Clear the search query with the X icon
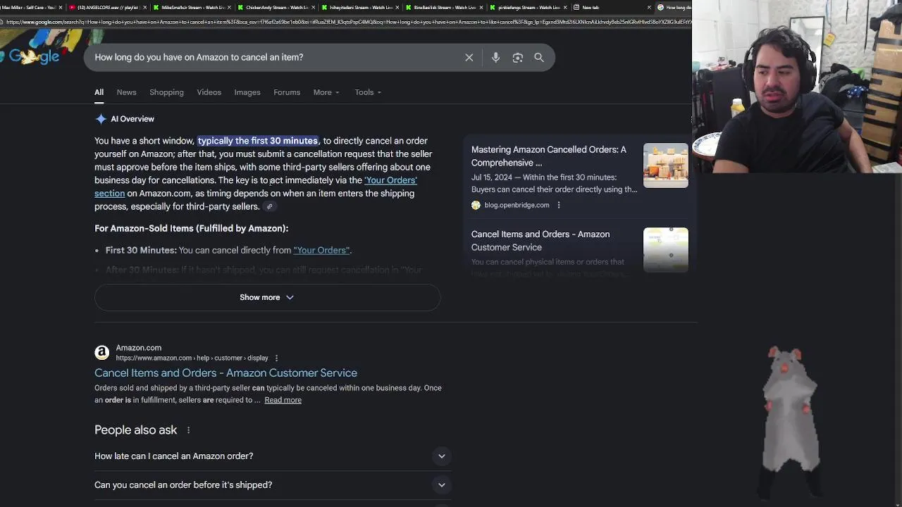 click(469, 58)
